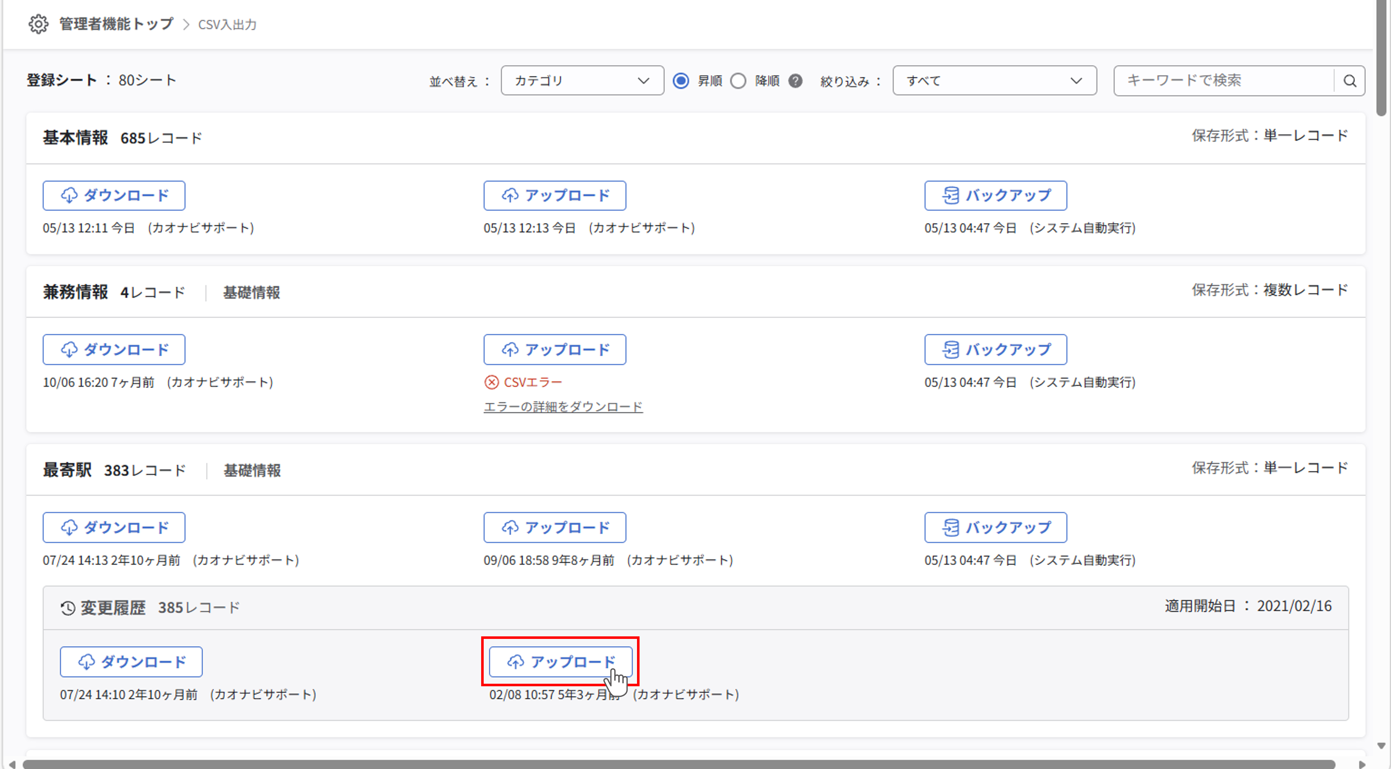This screenshot has height=769, width=1391.
Task: Click 登録シート 80シート count text
Action: pos(101,80)
